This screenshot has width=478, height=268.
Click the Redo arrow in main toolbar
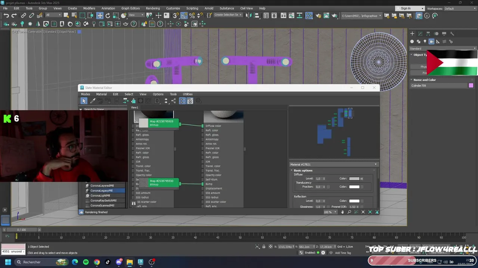14,16
